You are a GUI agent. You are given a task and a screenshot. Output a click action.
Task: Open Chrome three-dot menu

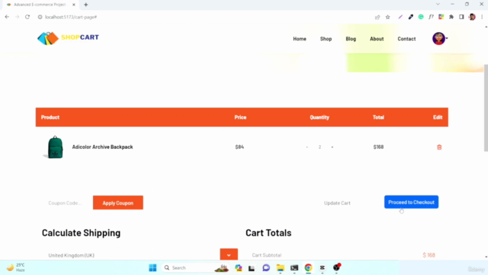click(x=482, y=17)
